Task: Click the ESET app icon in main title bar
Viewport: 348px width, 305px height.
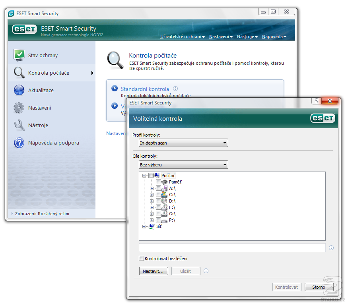Action: (11, 14)
